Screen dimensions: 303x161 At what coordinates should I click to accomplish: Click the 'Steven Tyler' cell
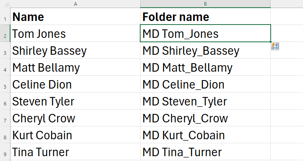coord(76,101)
